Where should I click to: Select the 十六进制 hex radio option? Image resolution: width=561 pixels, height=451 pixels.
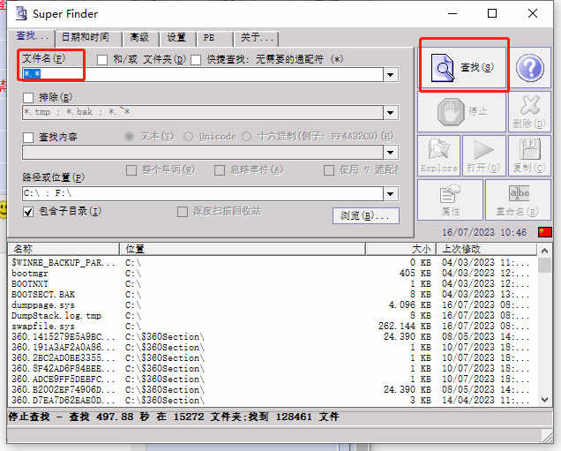(x=246, y=137)
